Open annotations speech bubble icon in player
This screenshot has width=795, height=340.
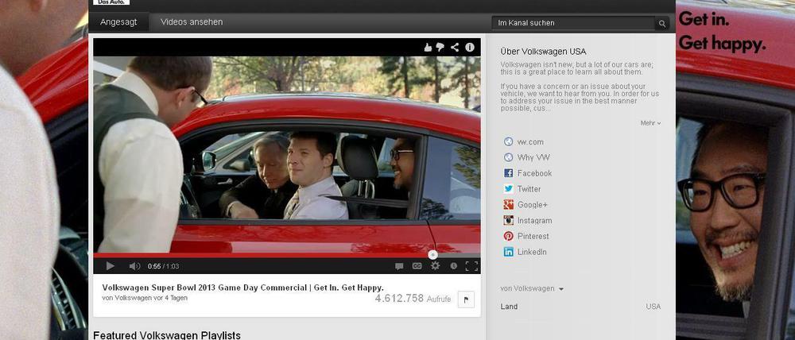(x=399, y=266)
